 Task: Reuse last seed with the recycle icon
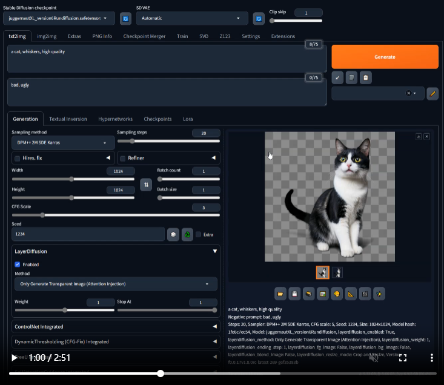(187, 234)
